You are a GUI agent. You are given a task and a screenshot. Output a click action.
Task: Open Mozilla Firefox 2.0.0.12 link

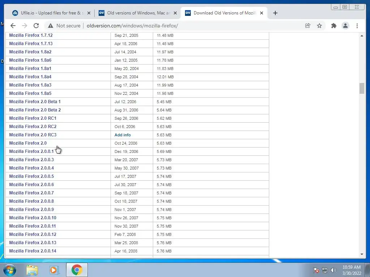(33, 234)
